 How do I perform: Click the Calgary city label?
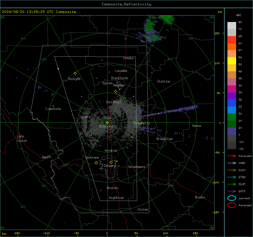click(110, 166)
